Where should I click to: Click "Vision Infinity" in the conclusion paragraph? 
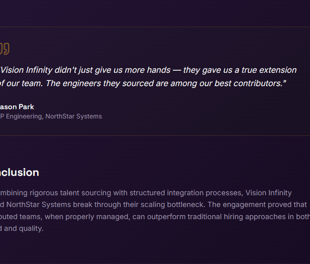pos(268,193)
